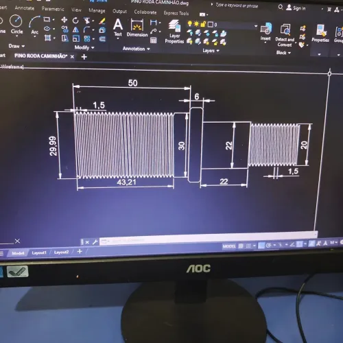
Task: Activate the Stretch tool
Action: 65,38
